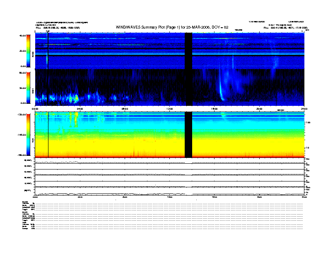The height and width of the screenshot is (253, 328).
Task: Click the black data gap in the RAD2 spectrogram
Action: coord(188,51)
